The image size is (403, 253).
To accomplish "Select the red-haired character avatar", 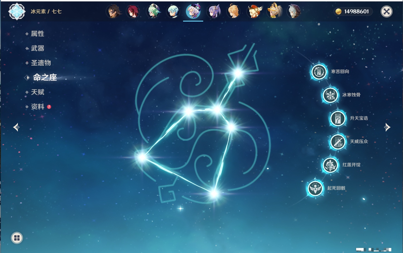I will [133, 11].
